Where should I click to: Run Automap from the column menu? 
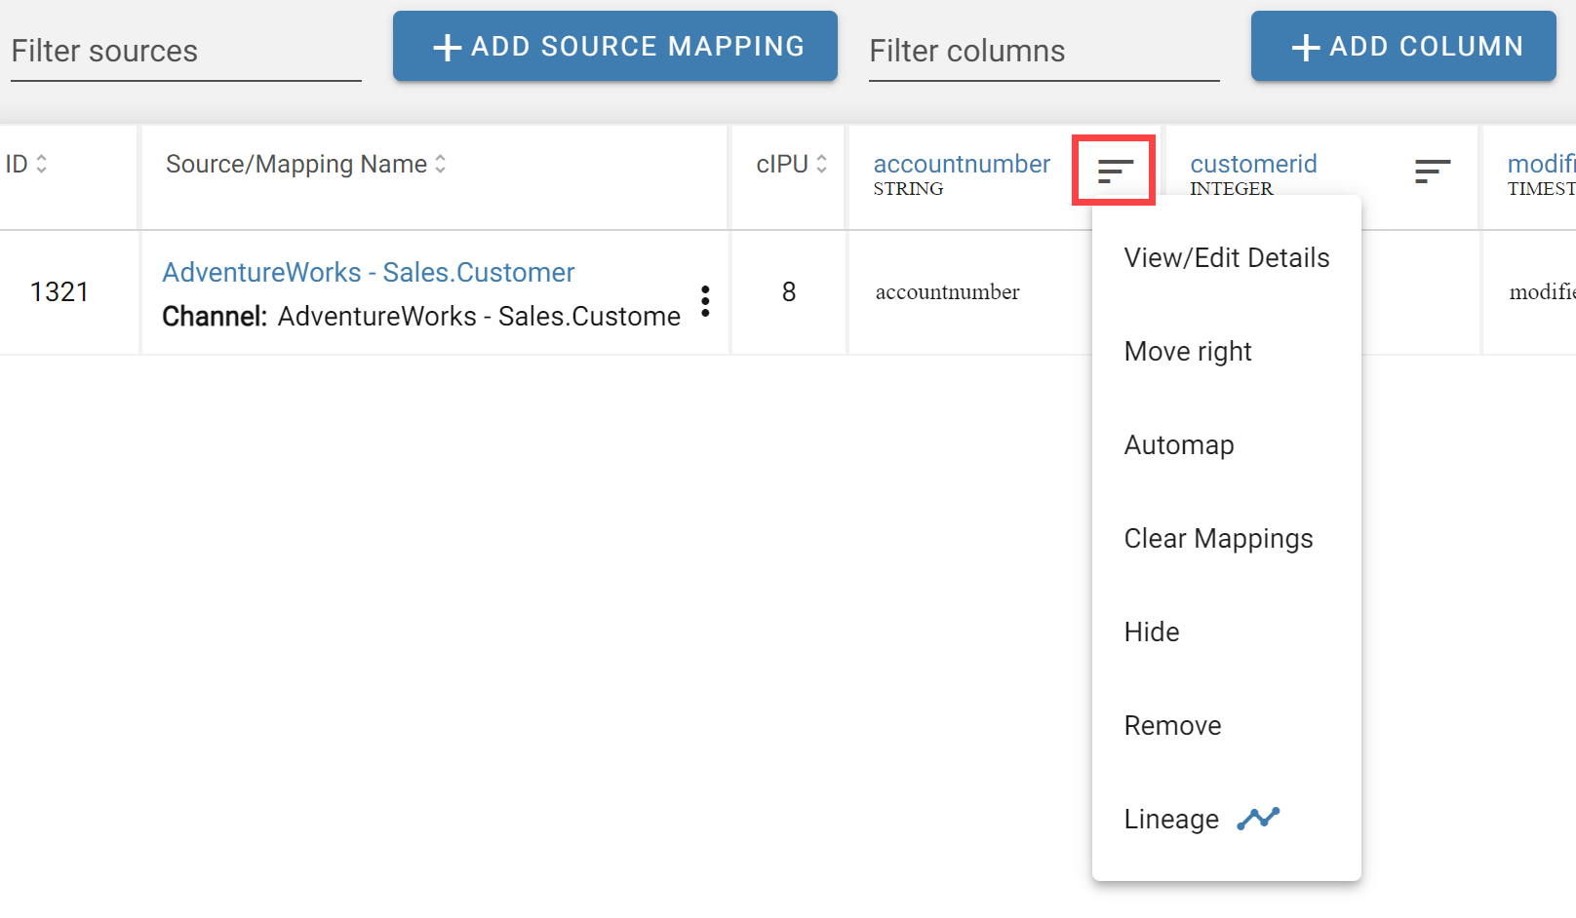click(1179, 444)
